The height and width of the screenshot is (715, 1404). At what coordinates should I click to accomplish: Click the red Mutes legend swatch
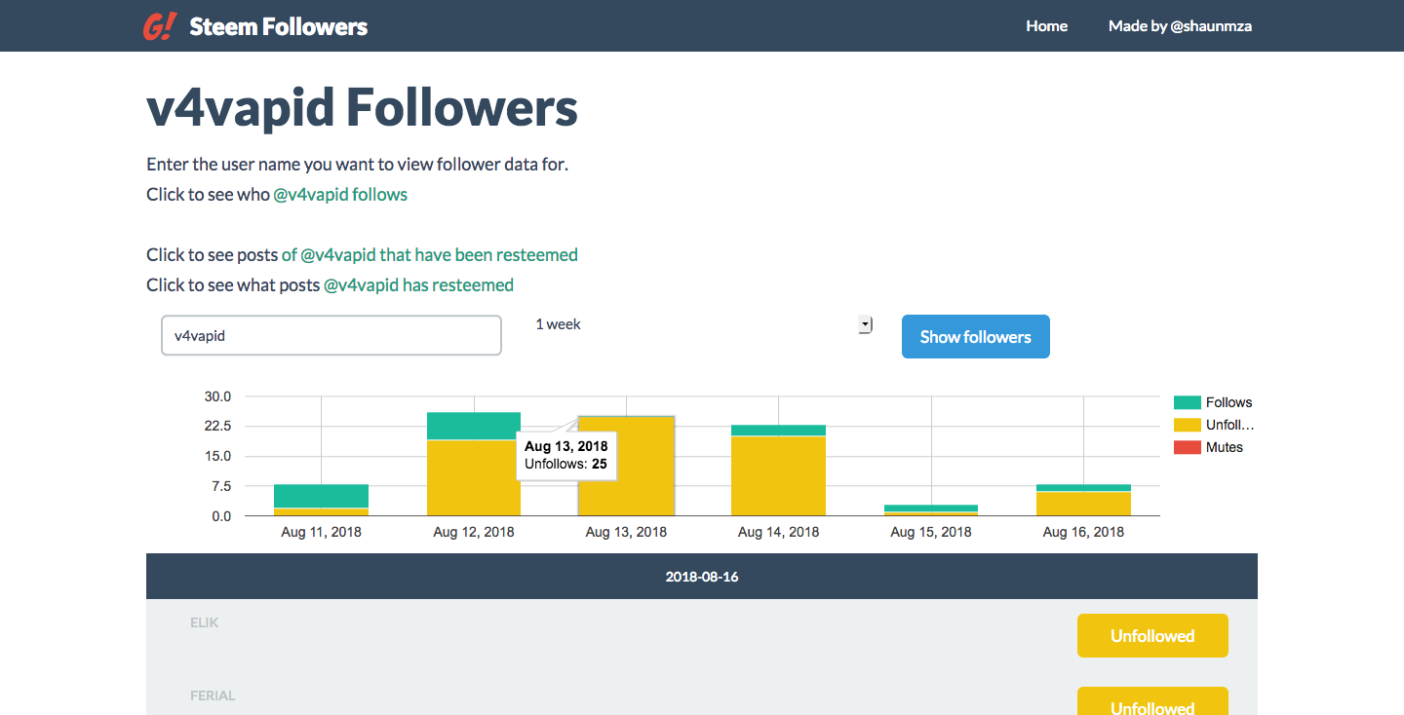pyautogui.click(x=1187, y=447)
